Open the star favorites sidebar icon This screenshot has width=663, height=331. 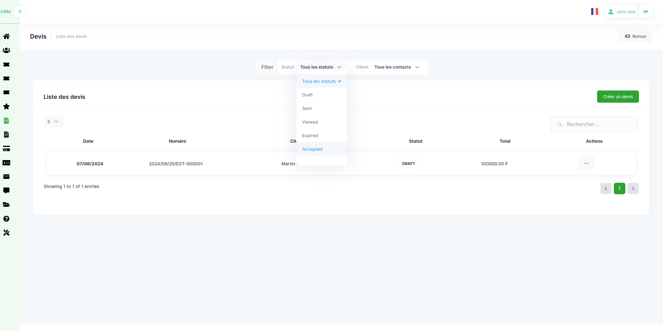click(x=6, y=107)
